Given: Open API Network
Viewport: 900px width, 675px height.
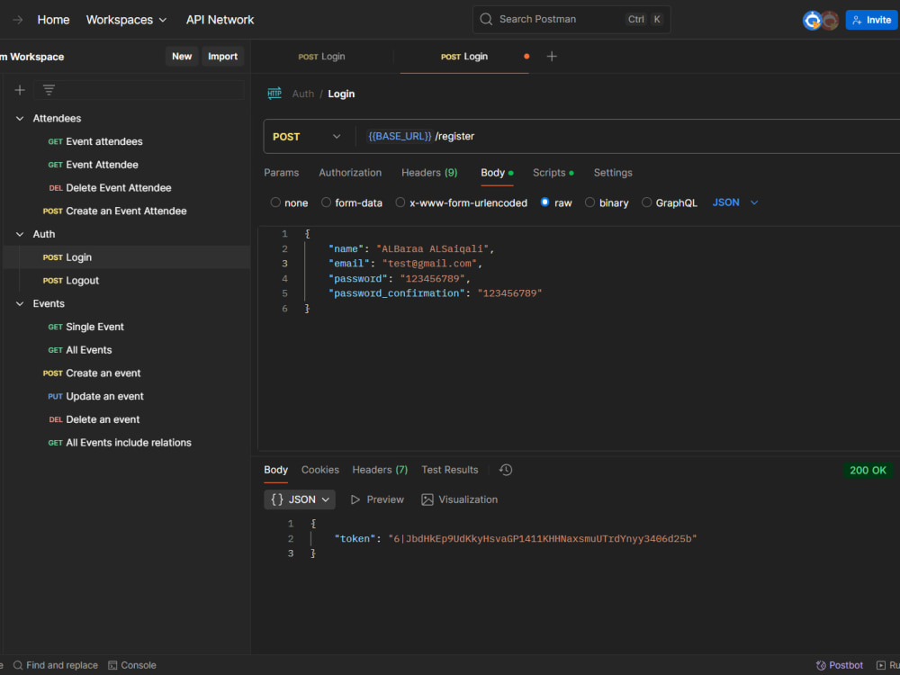Looking at the screenshot, I should pos(220,20).
